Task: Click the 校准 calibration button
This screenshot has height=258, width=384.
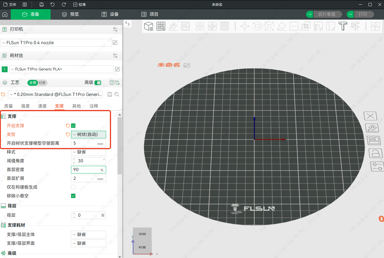Action: tap(79, 5)
